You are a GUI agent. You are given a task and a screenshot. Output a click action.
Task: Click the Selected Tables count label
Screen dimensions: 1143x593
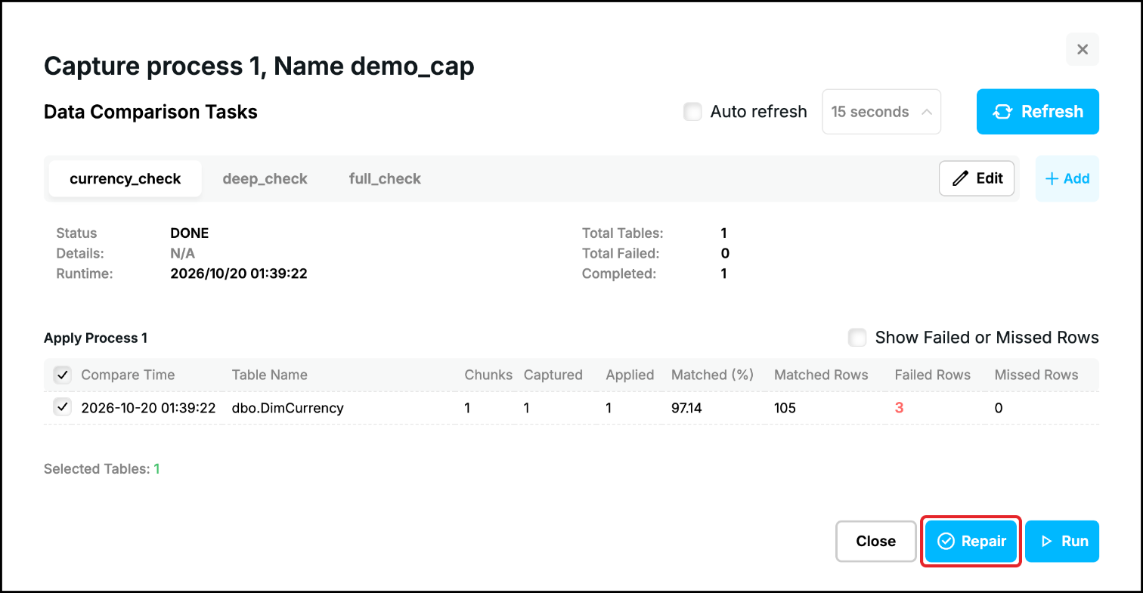click(x=102, y=469)
